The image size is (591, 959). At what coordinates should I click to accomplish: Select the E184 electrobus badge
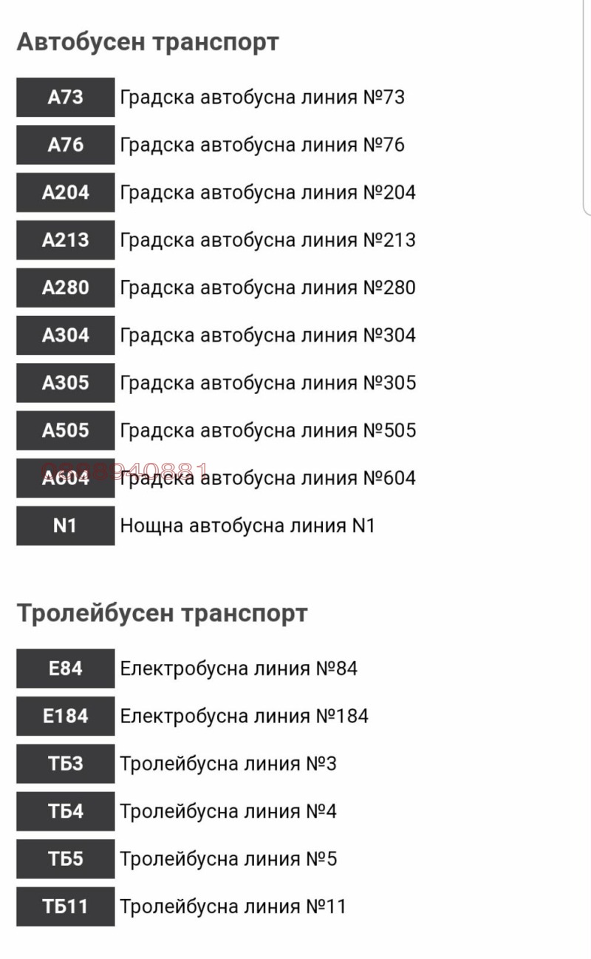click(x=65, y=716)
